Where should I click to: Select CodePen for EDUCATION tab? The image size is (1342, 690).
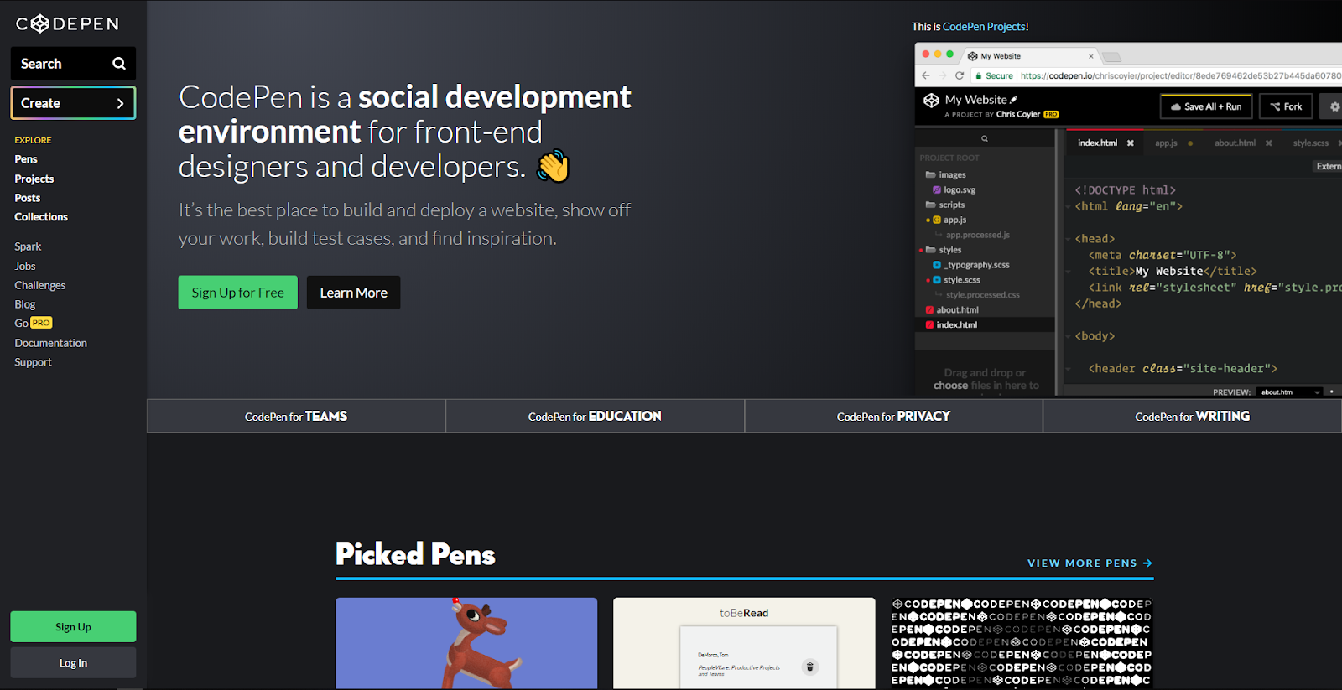pos(595,416)
